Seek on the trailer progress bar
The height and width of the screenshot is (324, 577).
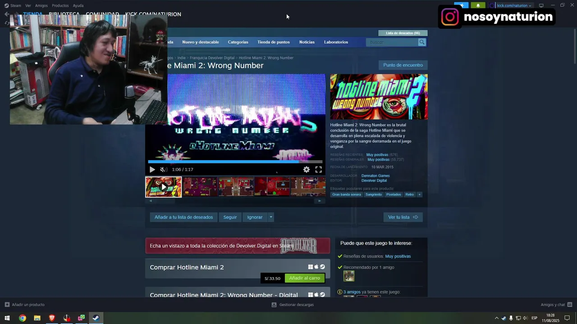(x=235, y=162)
